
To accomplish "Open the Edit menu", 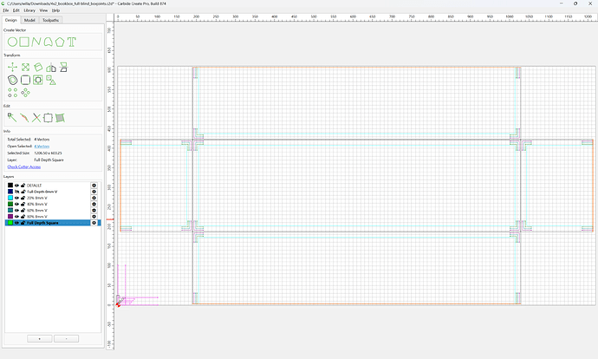I will (x=16, y=10).
